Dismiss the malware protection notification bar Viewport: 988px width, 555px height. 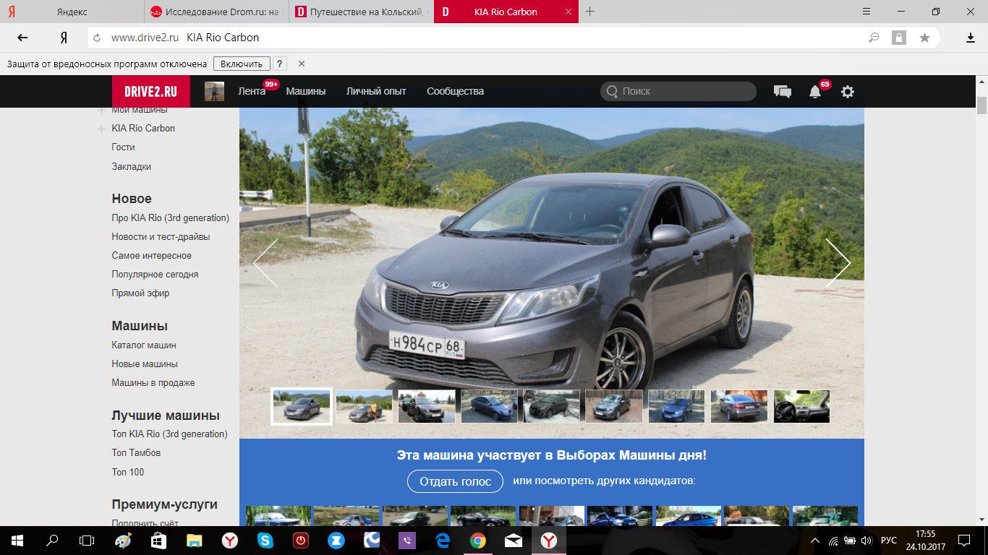click(x=302, y=64)
